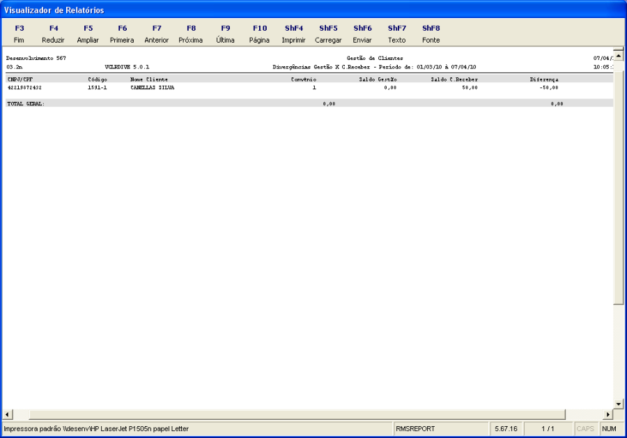This screenshot has height=438, width=627.
Task: Click the VCLRDIVE 5.0.1 text
Action: 127,67
